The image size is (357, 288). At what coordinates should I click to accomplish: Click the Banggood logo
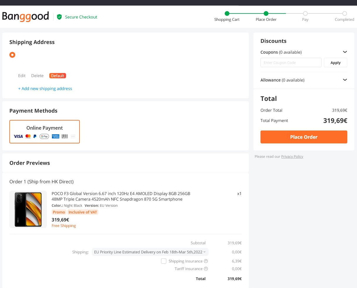click(x=26, y=17)
